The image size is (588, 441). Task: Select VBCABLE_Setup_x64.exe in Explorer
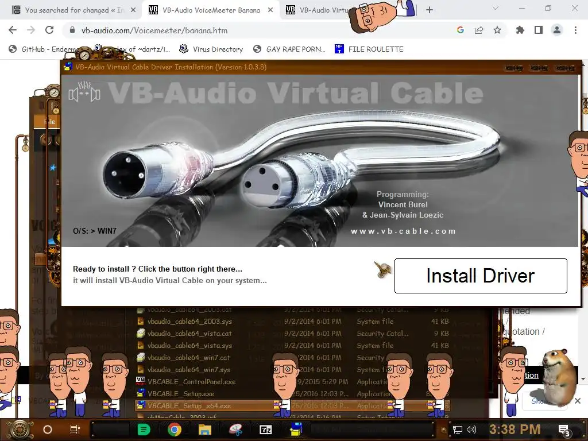click(292, 406)
